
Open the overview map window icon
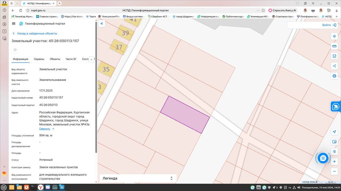coord(334,142)
